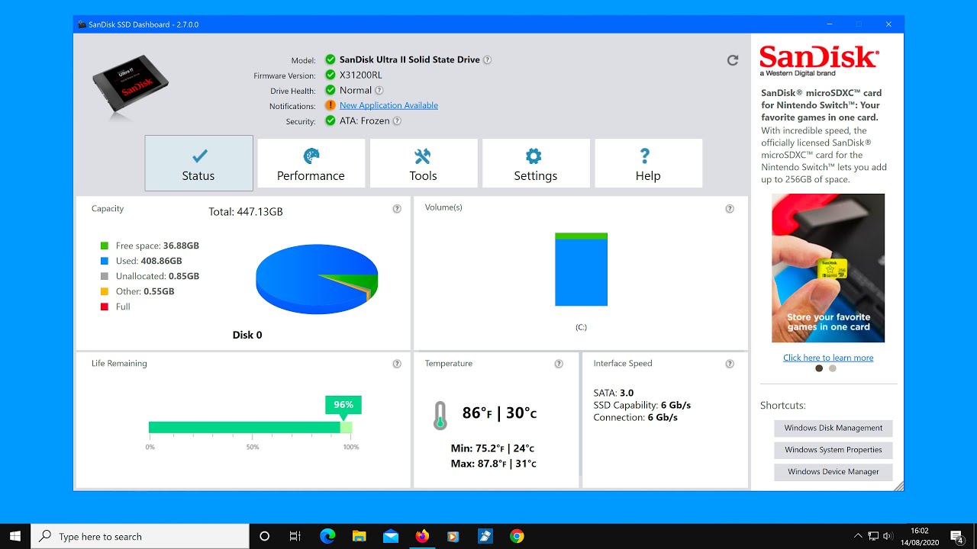Open Windows System Properties shortcut
The image size is (977, 549).
(834, 450)
